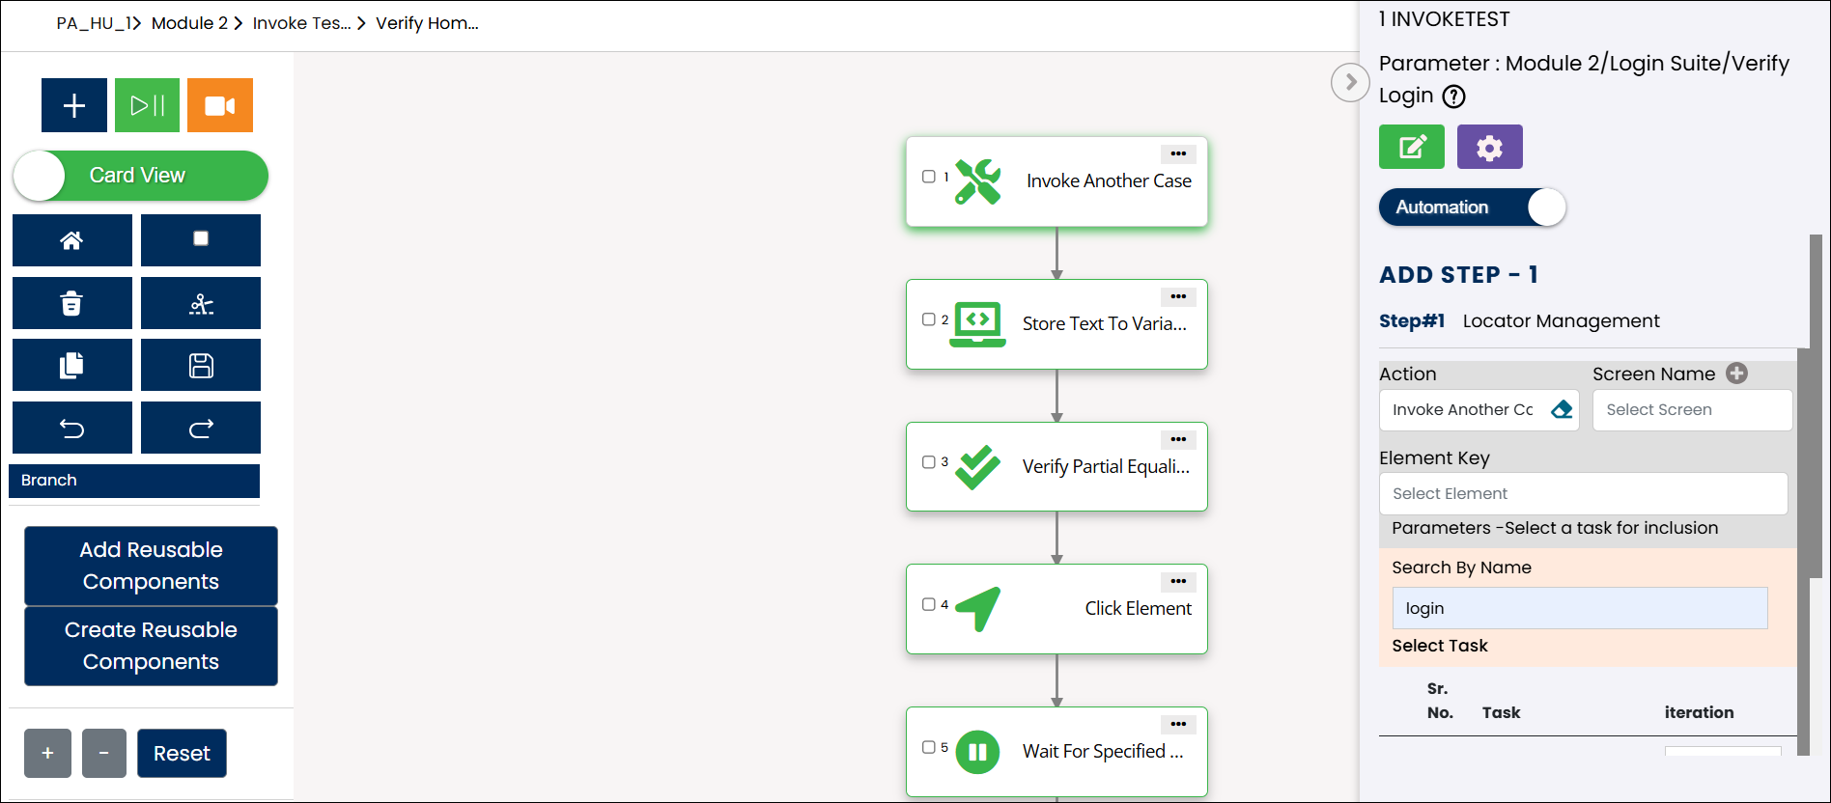Click the home icon button
Image resolution: width=1831 pixels, height=803 pixels.
click(x=71, y=240)
